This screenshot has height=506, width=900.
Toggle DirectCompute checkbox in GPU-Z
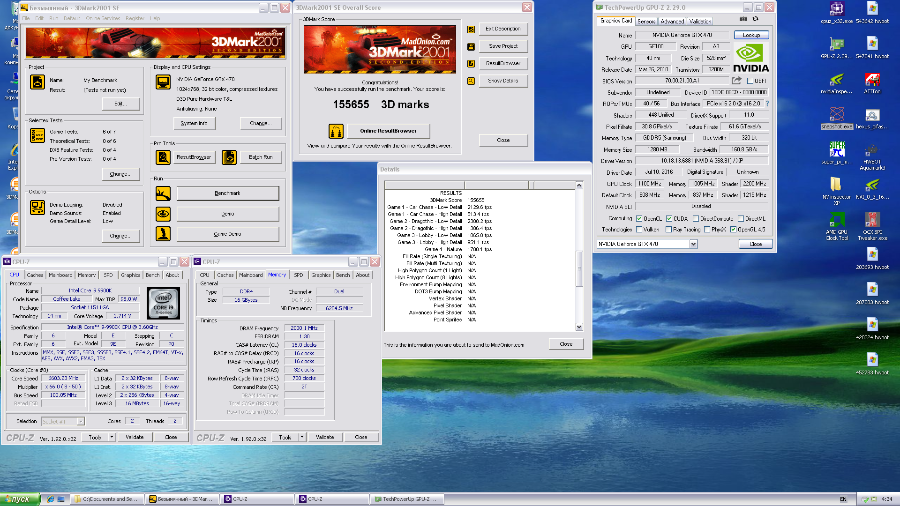coord(696,219)
